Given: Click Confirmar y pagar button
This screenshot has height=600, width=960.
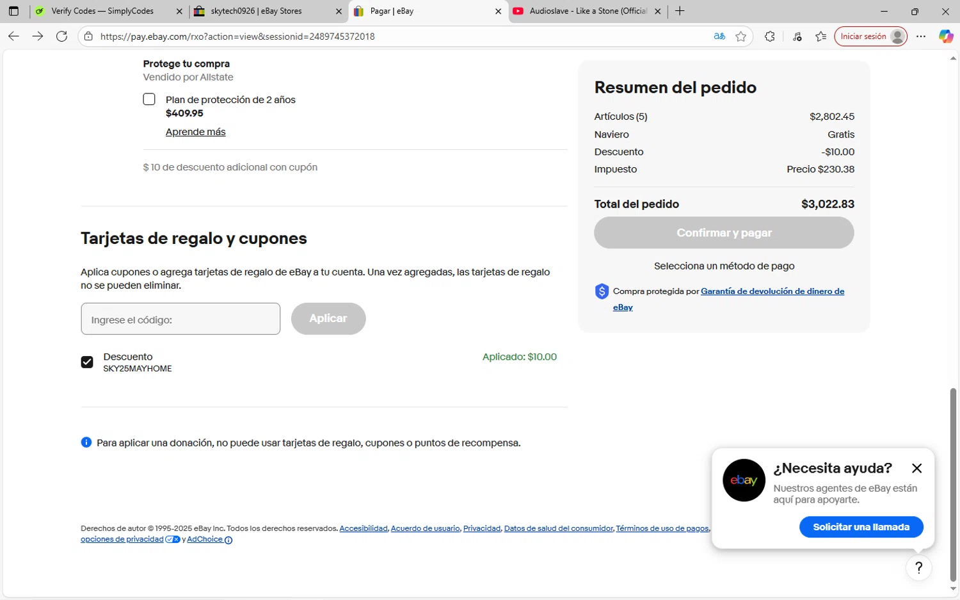Looking at the screenshot, I should (724, 232).
